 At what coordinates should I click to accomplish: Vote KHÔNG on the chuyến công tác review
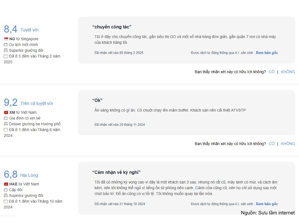[x=288, y=72]
